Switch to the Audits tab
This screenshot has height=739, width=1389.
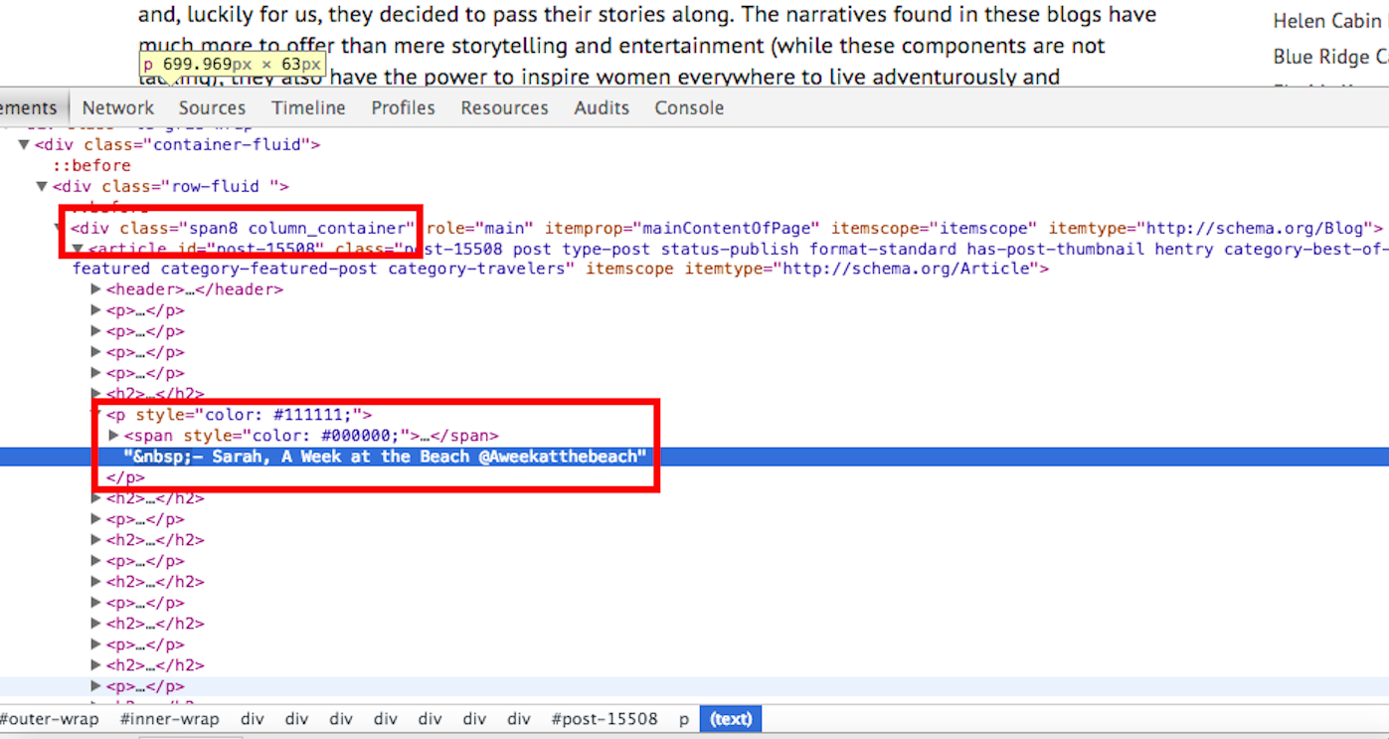tap(602, 107)
